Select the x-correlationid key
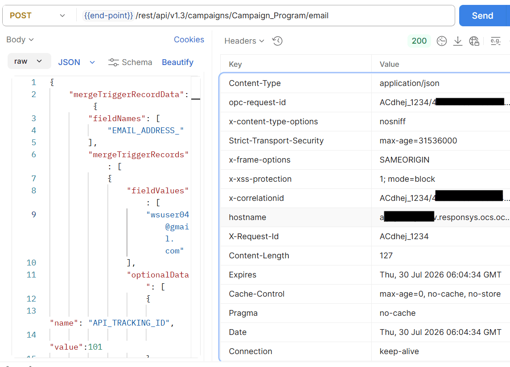This screenshot has width=510, height=367. (256, 198)
